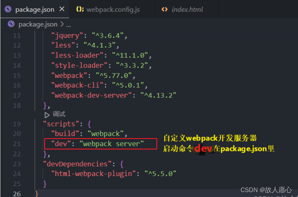Click the opening brace after "scripts"
Screen dimensions: 298x197
[89, 124]
